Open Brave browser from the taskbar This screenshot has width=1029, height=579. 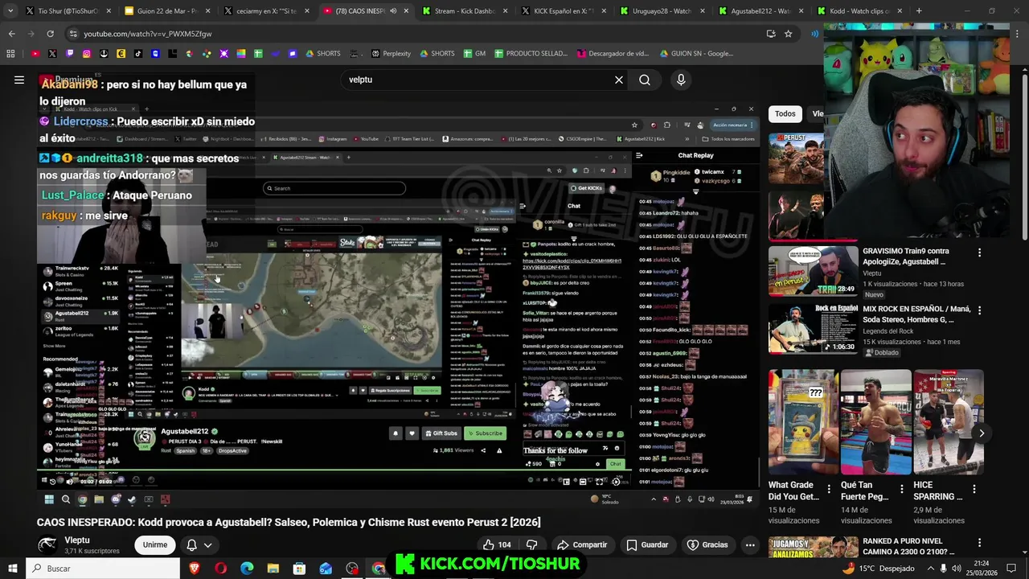[195, 568]
